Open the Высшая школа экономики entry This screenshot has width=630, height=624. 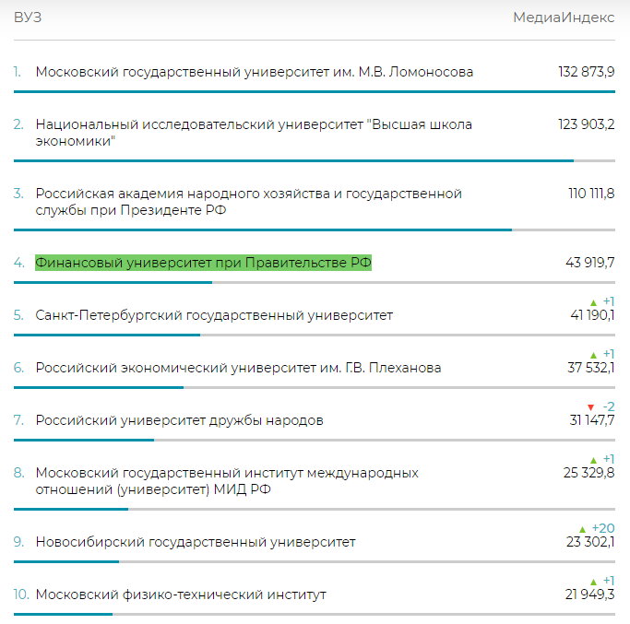tap(254, 133)
